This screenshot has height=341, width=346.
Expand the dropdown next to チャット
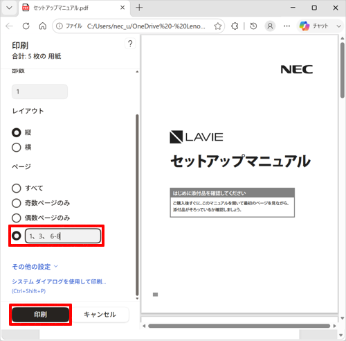click(338, 26)
